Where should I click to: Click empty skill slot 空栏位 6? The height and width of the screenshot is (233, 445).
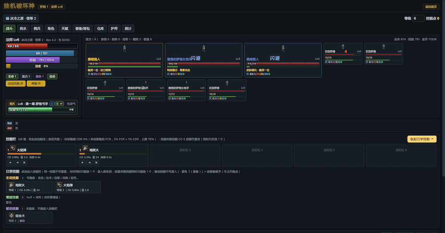(x=401, y=155)
